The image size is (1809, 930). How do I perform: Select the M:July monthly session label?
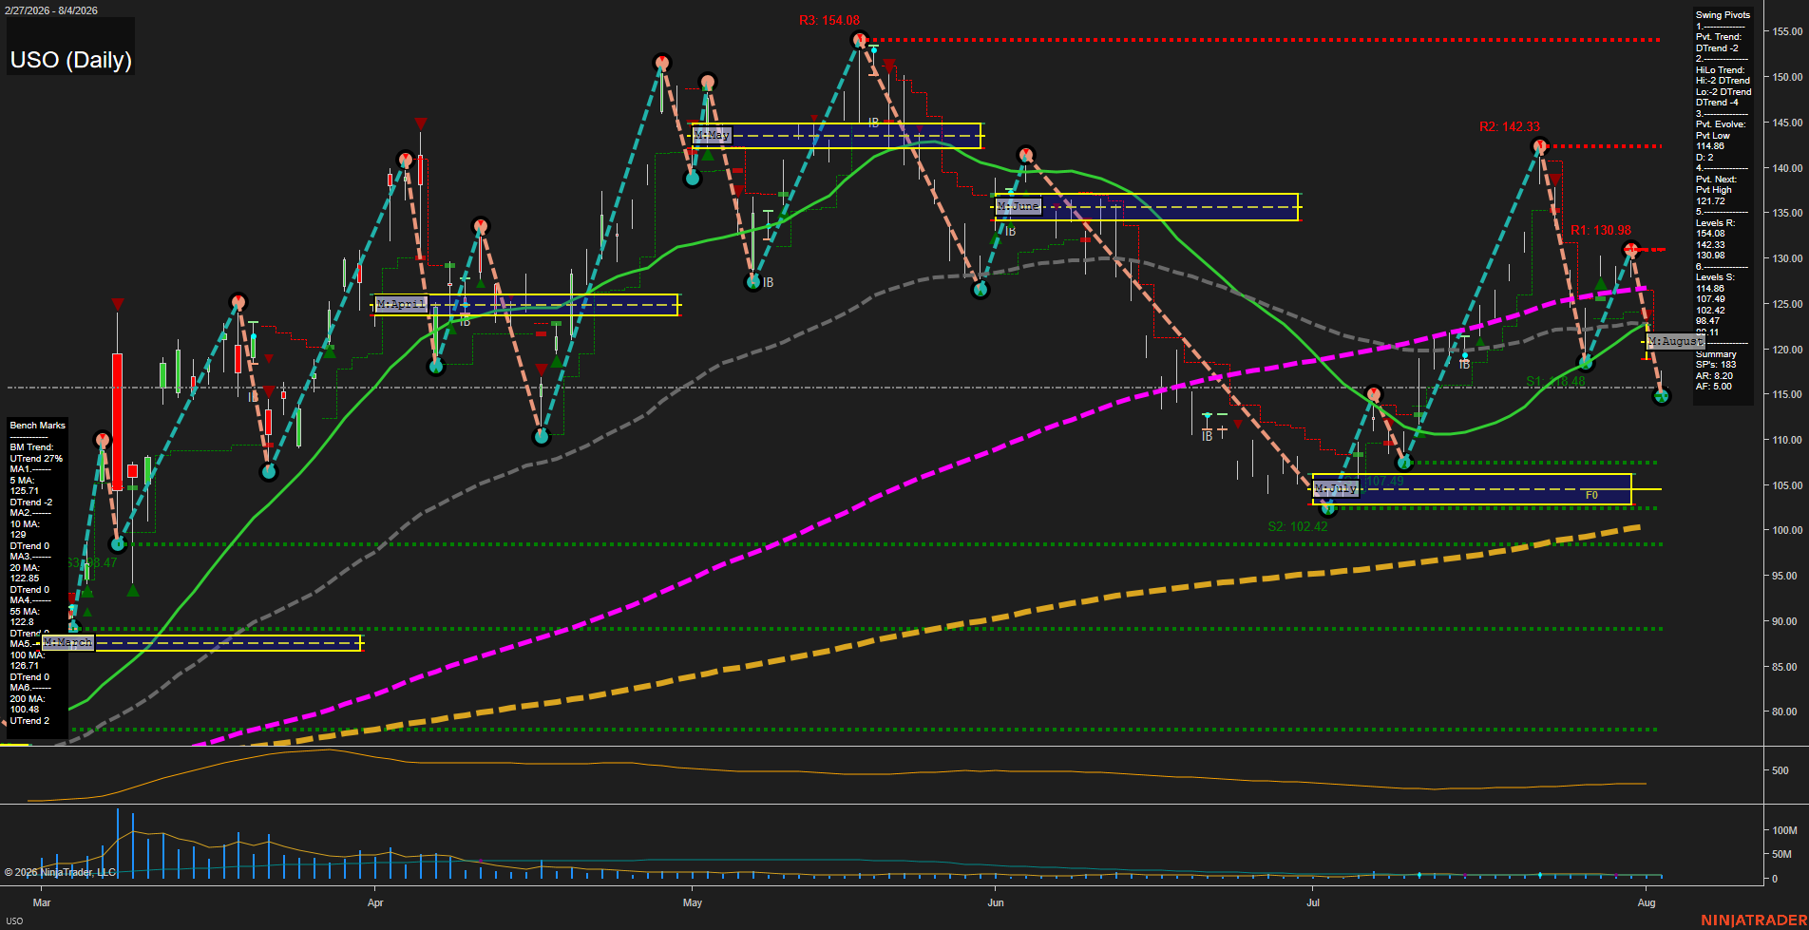point(1336,488)
